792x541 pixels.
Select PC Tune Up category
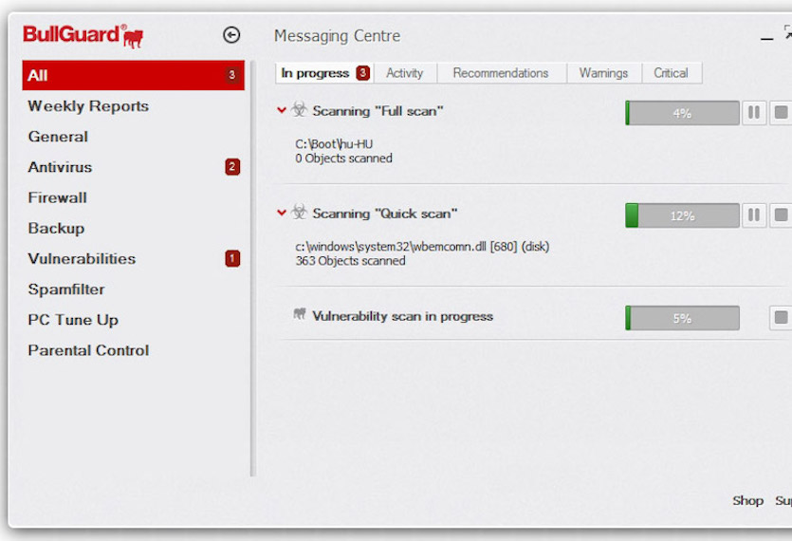click(134, 320)
